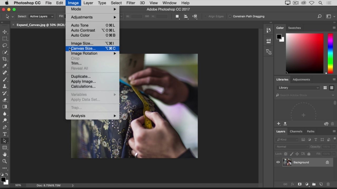Screen dimensions: 337x189
Task: Select the Lasso tool
Action: click(5, 45)
